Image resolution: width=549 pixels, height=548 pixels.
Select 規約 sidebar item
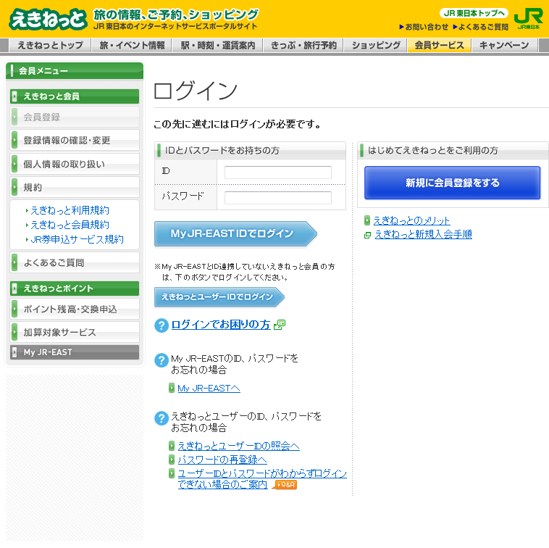pyautogui.click(x=75, y=187)
